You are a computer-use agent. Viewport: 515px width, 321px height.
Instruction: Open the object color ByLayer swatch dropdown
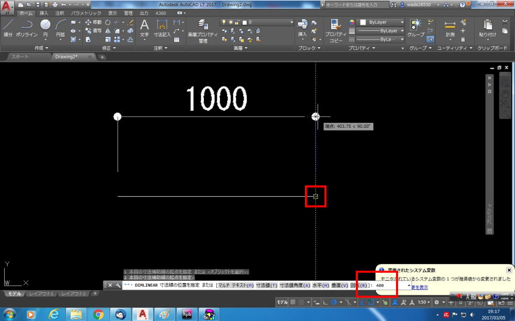pyautogui.click(x=381, y=22)
